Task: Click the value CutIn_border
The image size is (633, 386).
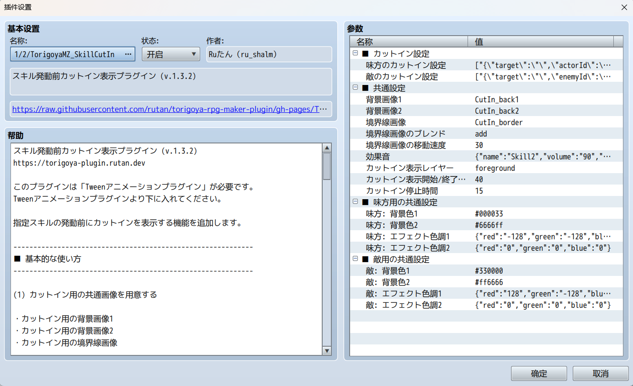Action: pyautogui.click(x=499, y=122)
